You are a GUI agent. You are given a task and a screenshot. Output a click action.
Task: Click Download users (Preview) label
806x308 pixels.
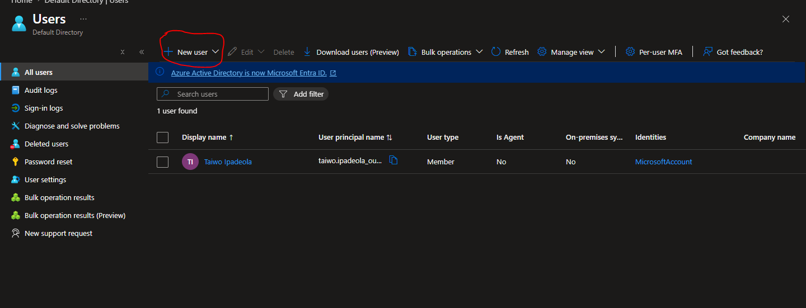pyautogui.click(x=358, y=52)
